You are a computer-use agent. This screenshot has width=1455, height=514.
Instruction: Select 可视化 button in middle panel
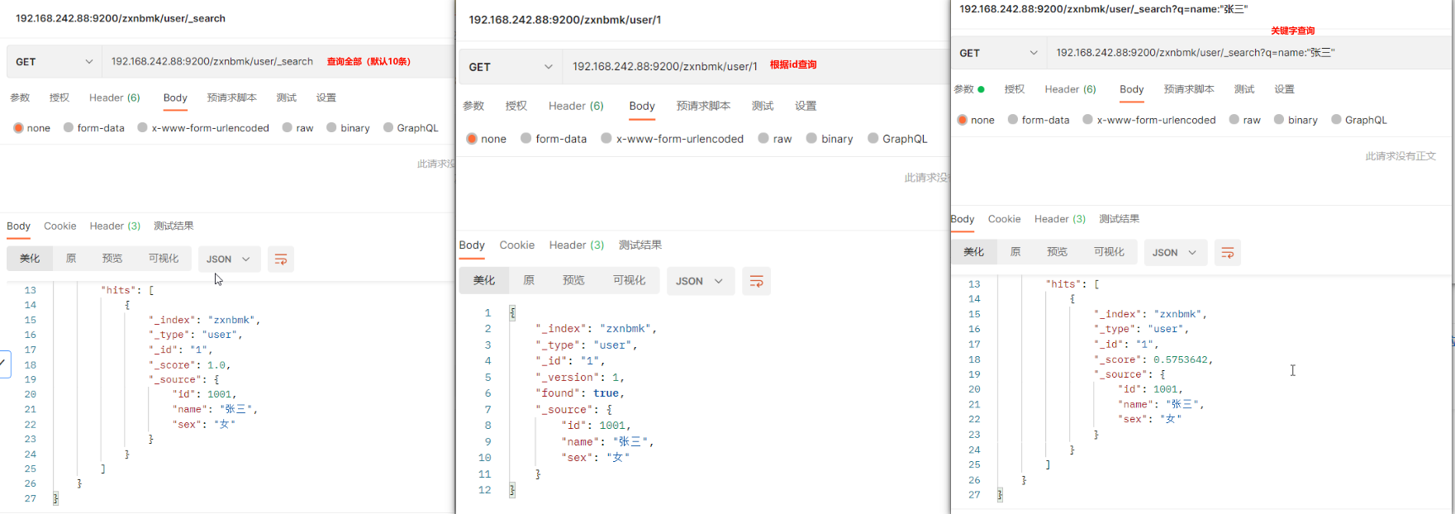(x=629, y=281)
